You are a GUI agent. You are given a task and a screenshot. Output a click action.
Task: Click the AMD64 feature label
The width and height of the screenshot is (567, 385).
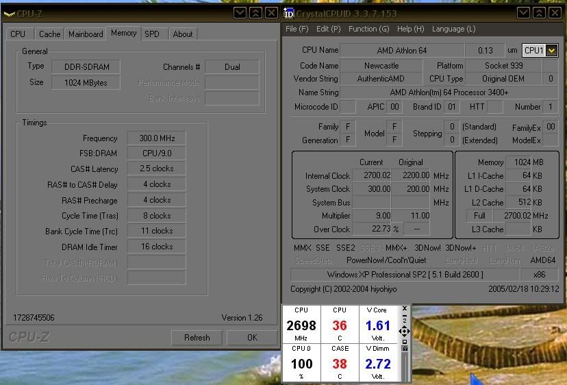(x=543, y=260)
